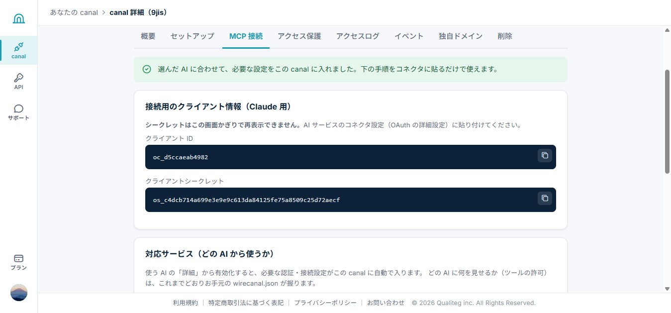Viewport: 671px width, 313px height.
Task: Open the 利用規約 footer link
Action: coord(186,303)
